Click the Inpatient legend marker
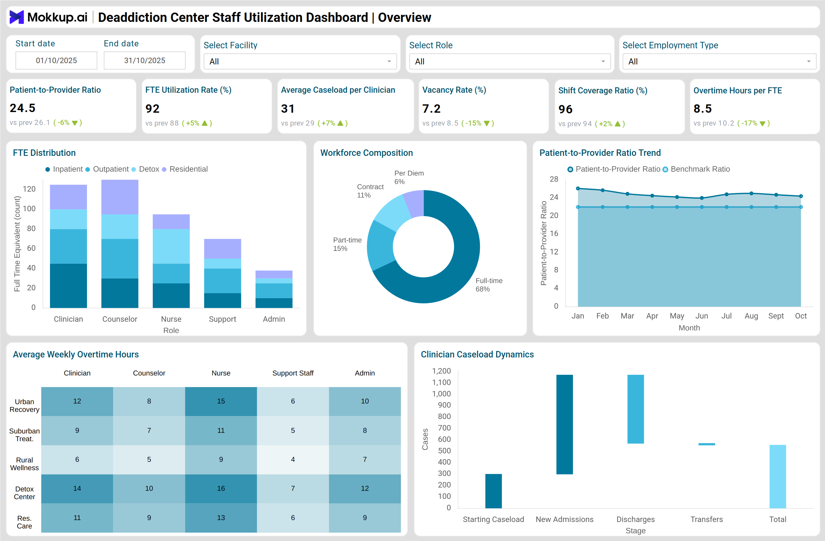Image resolution: width=825 pixels, height=541 pixels. pos(47,169)
